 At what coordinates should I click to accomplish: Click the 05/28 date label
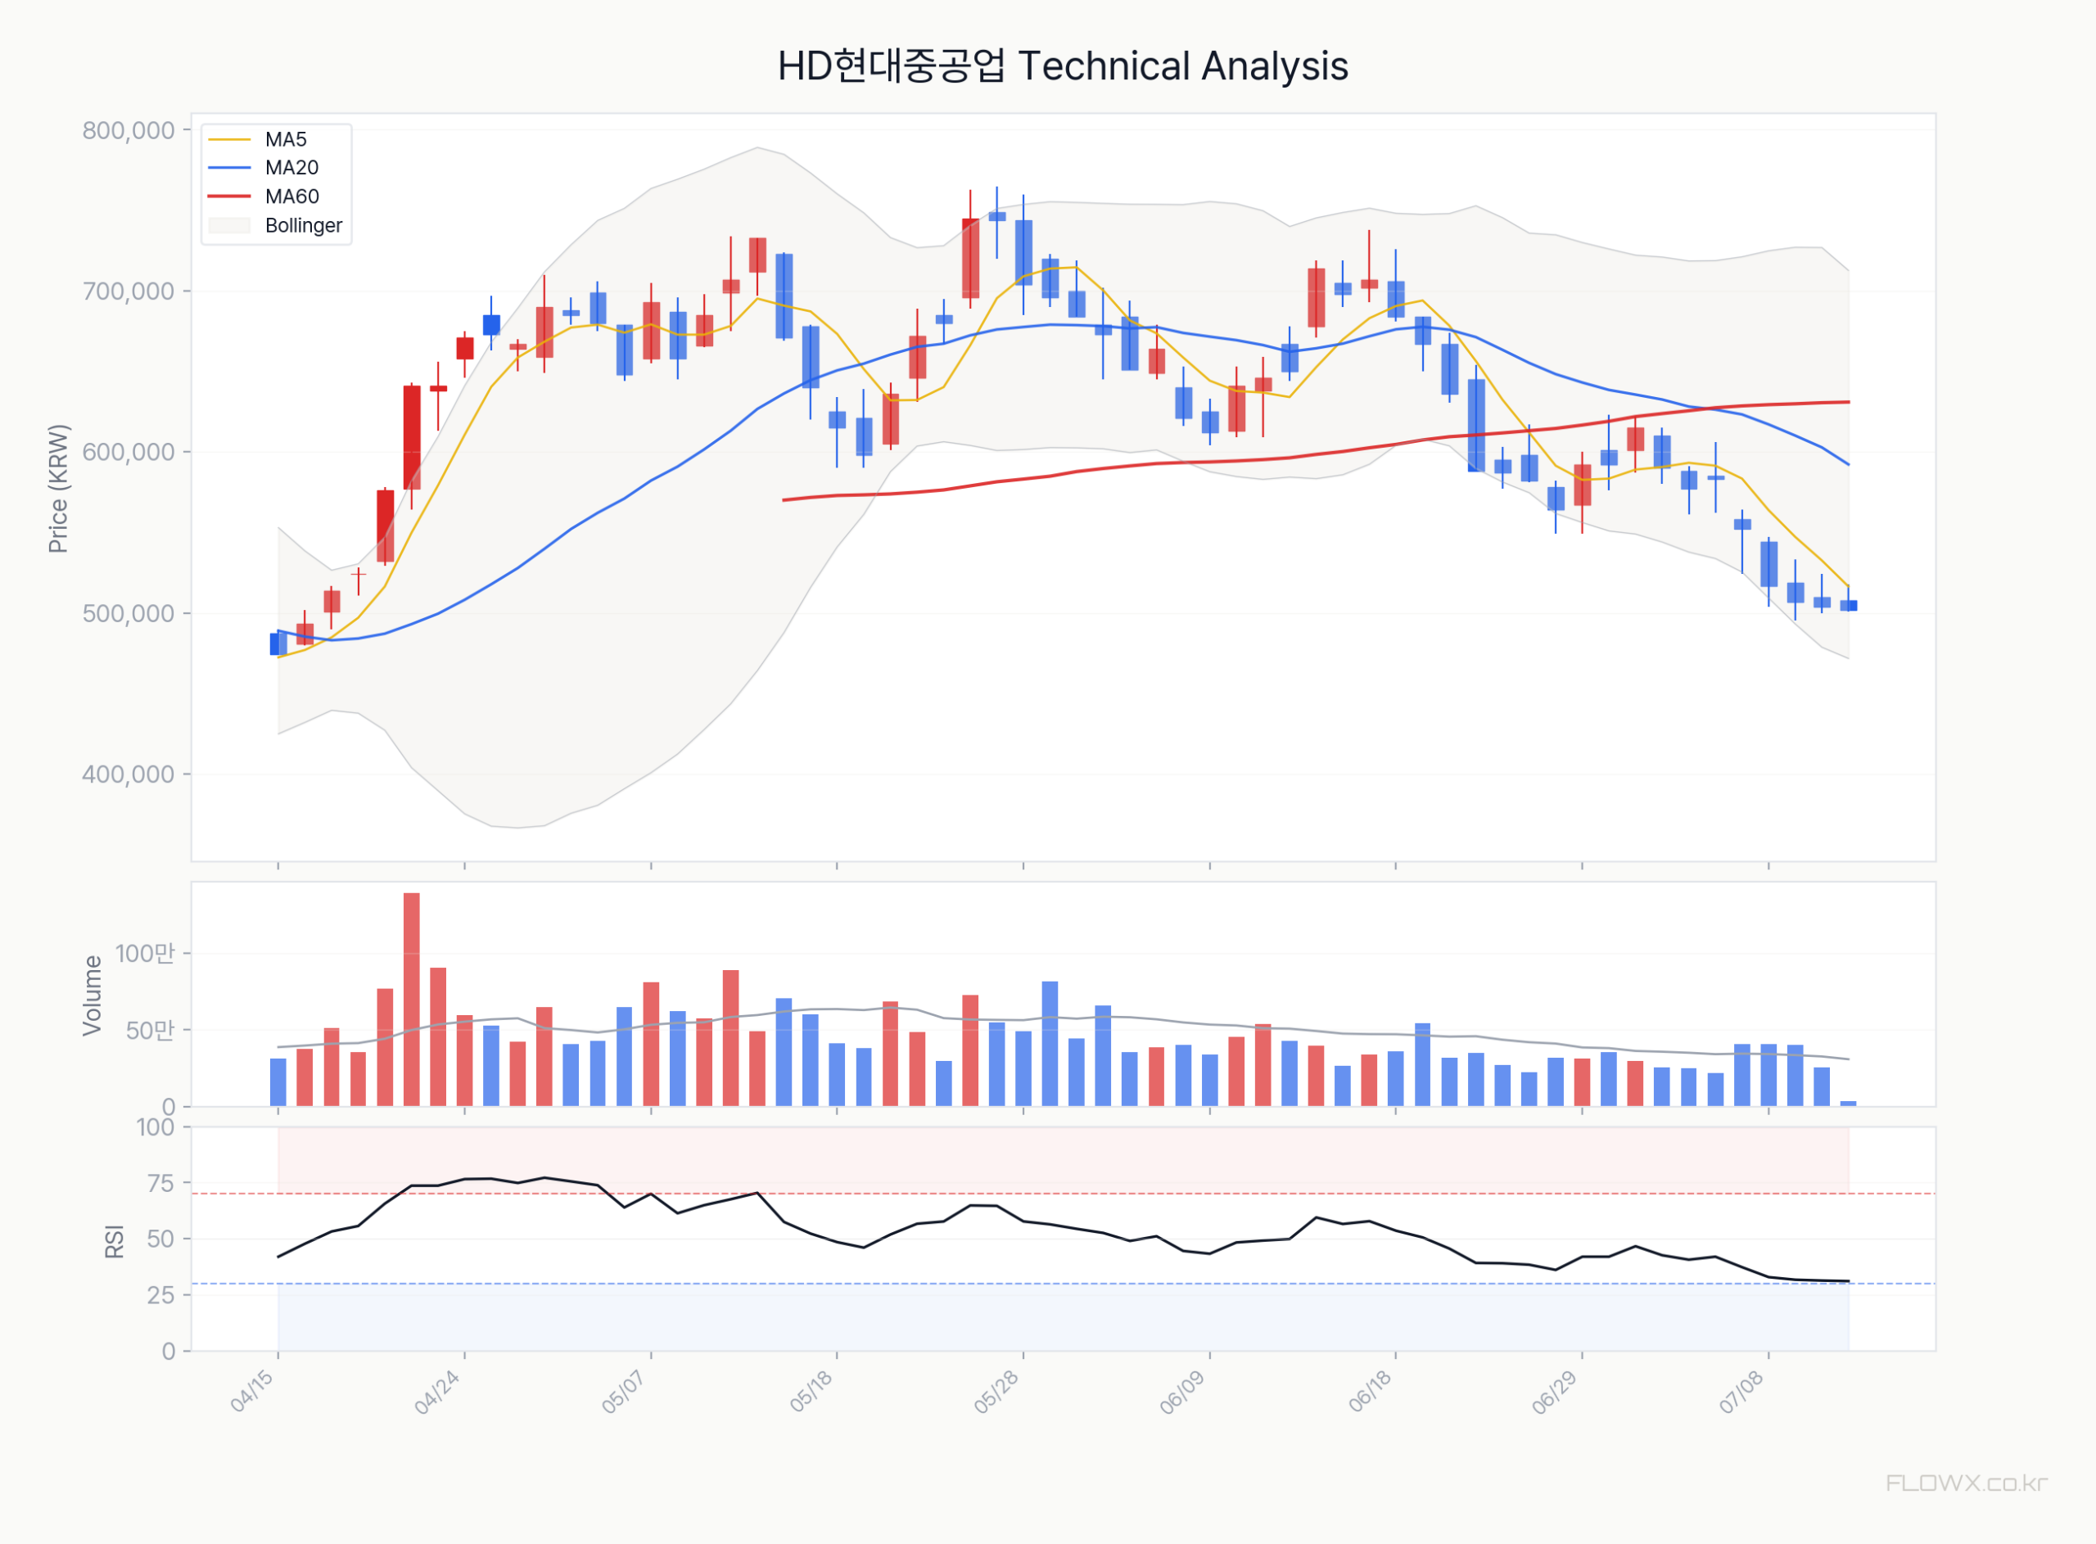click(997, 1392)
